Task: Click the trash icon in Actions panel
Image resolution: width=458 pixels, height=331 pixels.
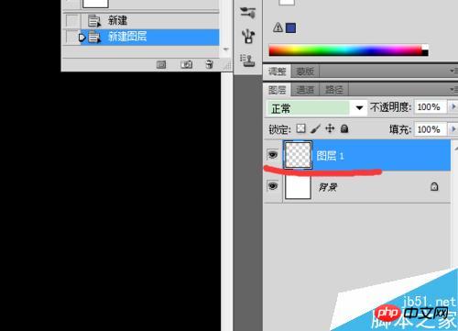Action: 209,64
